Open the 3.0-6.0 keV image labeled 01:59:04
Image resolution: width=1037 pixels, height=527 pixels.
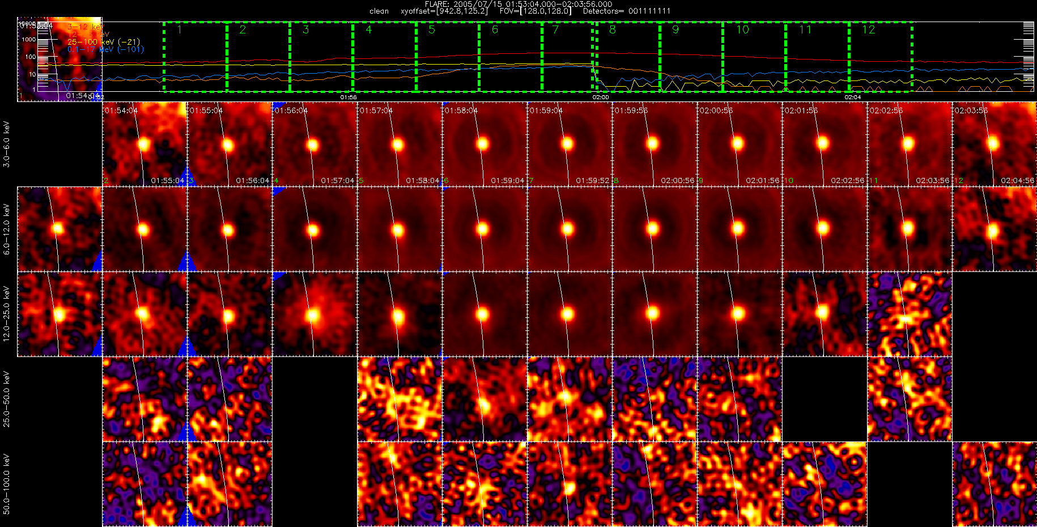pos(569,144)
